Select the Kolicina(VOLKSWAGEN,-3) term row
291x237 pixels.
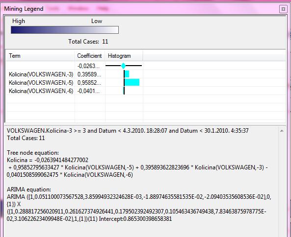point(41,74)
